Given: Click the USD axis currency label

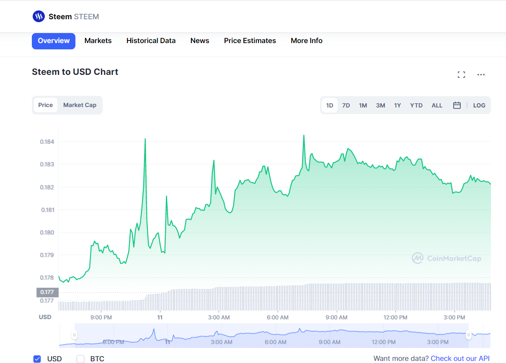Looking at the screenshot, I should pyautogui.click(x=45, y=317).
